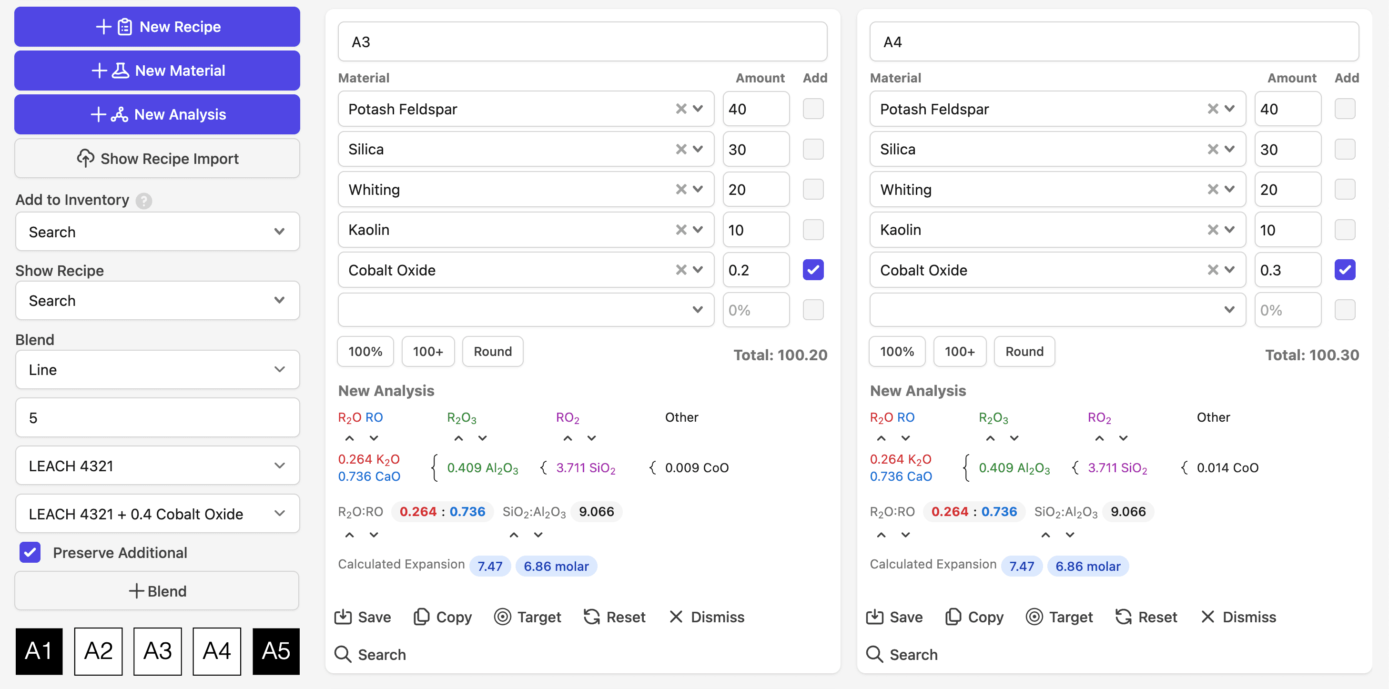1389x689 pixels.
Task: Click Whiting amount field in A4
Action: (x=1287, y=190)
